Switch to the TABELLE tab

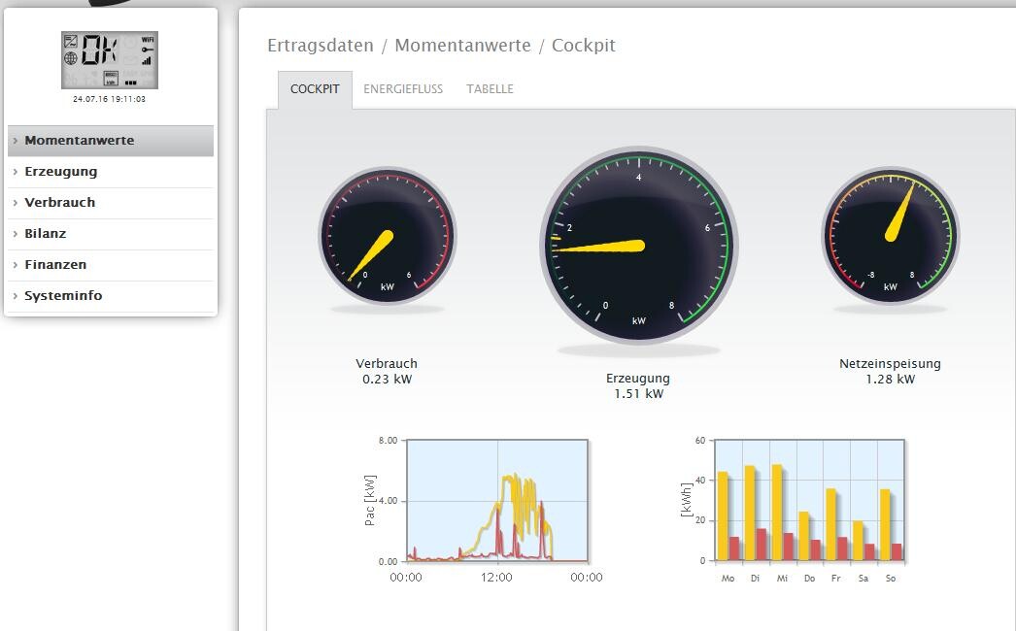point(490,89)
